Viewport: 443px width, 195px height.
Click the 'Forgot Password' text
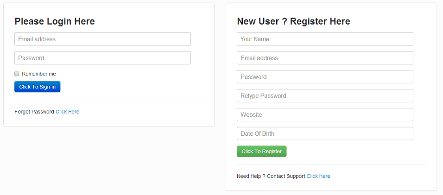pos(34,112)
